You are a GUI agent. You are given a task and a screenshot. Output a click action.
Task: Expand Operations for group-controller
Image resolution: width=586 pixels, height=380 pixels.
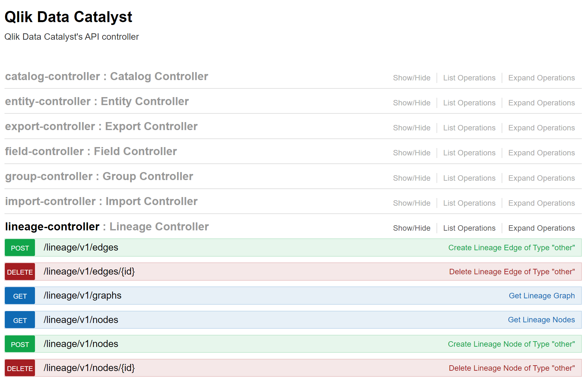click(541, 178)
